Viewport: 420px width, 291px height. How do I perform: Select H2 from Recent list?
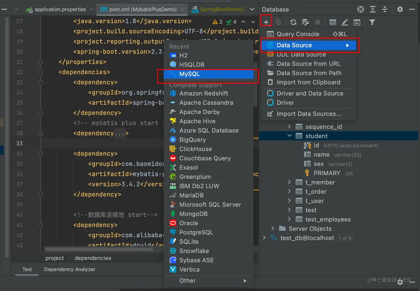point(209,55)
